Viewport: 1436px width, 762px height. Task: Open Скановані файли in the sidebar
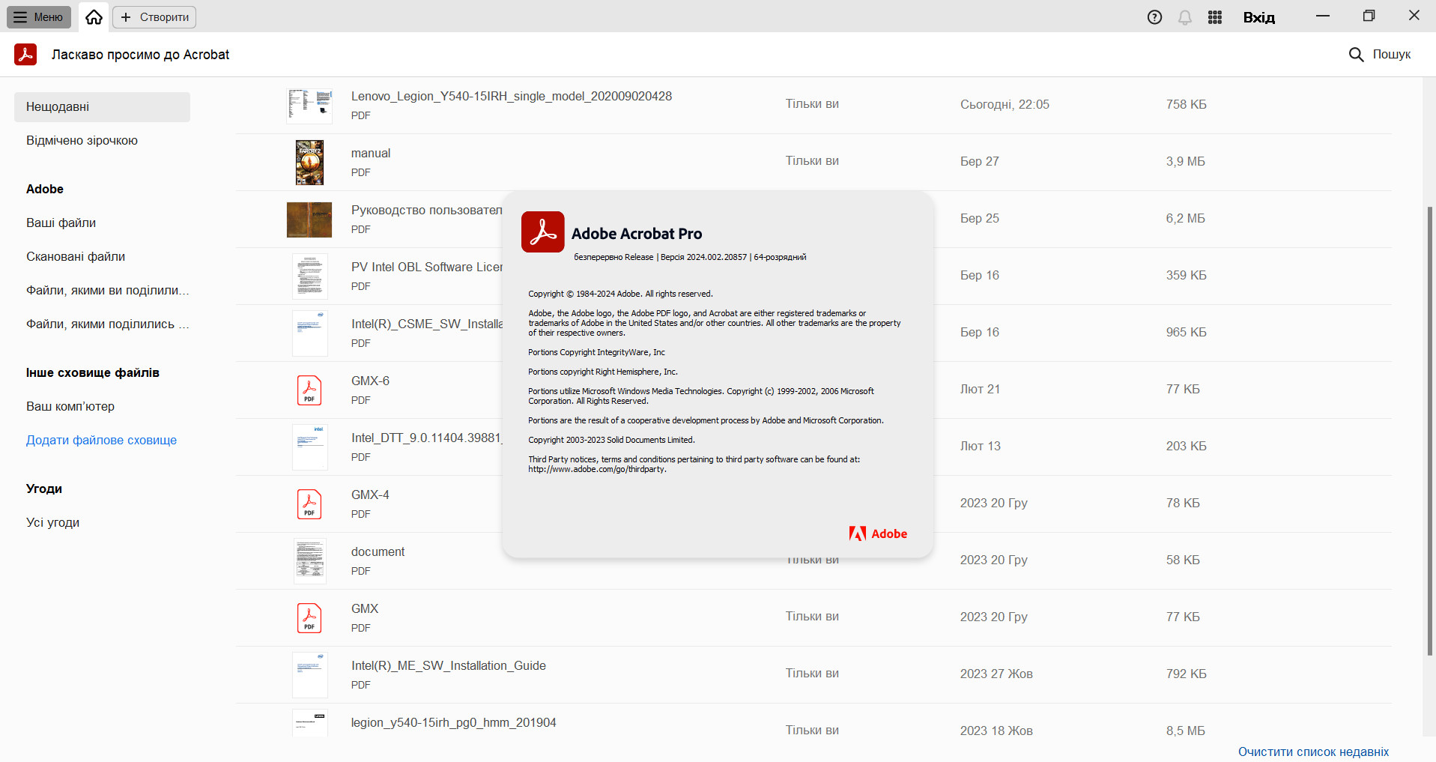(76, 257)
